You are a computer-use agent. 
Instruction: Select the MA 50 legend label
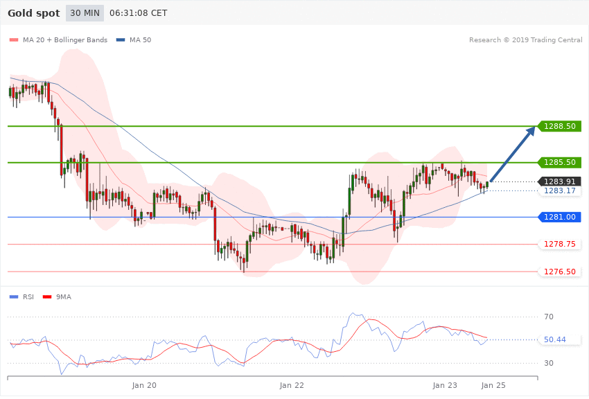pyautogui.click(x=140, y=40)
